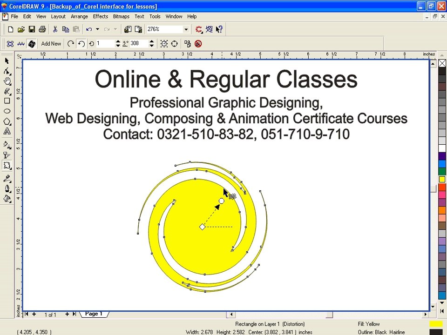The width and height of the screenshot is (447, 335).
Task: Select the Interactive Fill tool
Action: 7,145
